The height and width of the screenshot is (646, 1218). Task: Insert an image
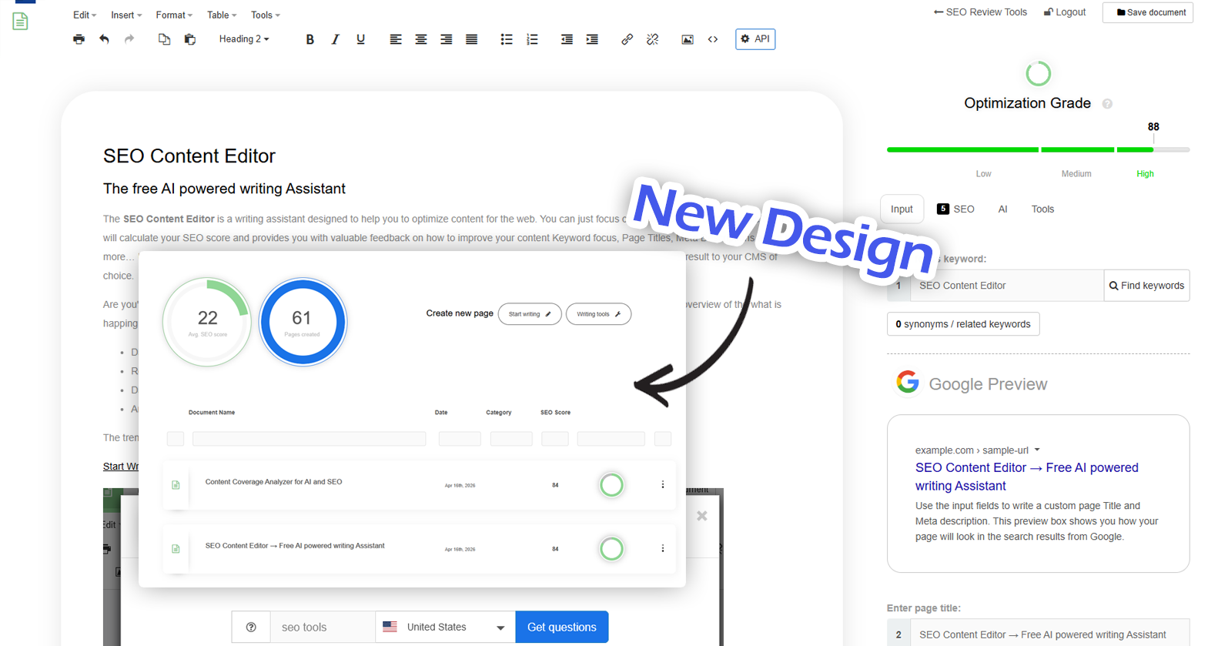687,39
